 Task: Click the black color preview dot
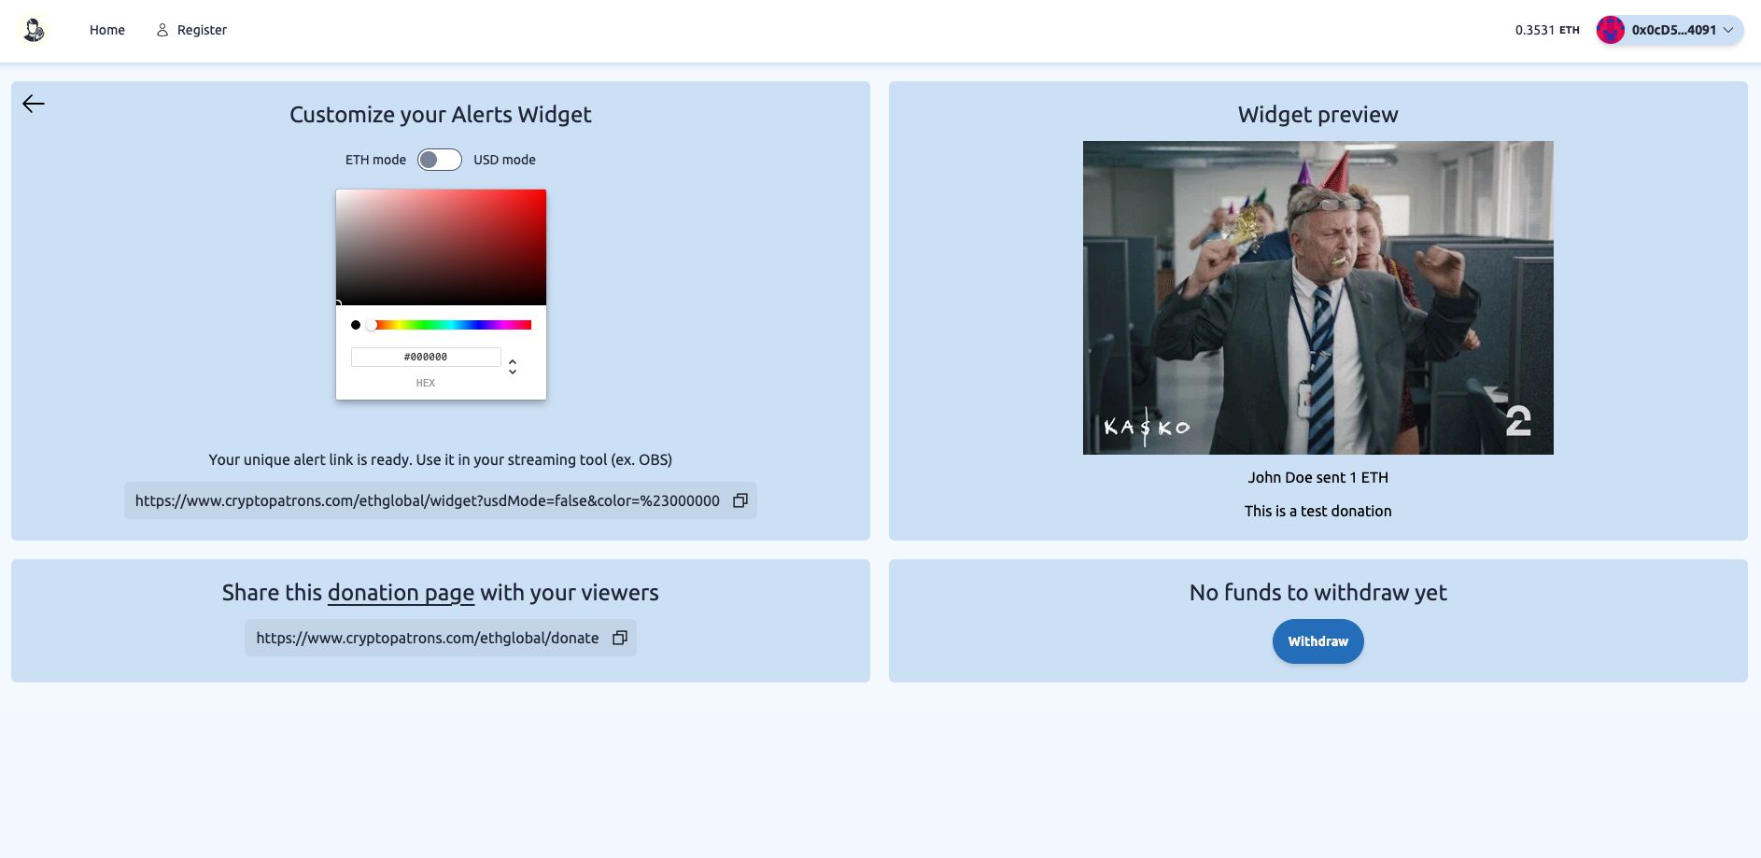356,325
